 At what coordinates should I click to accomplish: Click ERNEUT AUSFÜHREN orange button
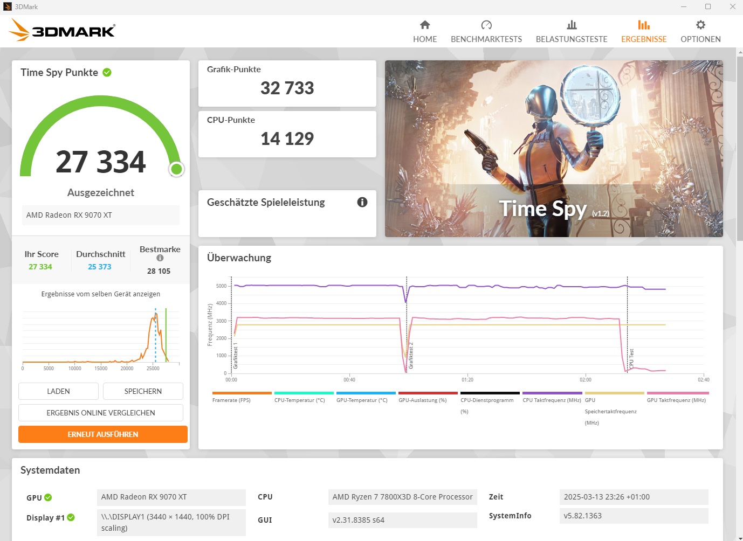coord(103,434)
